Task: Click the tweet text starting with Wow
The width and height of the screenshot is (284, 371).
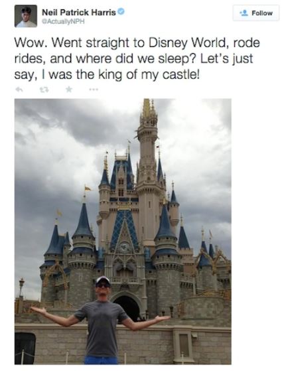Action: tap(137, 58)
